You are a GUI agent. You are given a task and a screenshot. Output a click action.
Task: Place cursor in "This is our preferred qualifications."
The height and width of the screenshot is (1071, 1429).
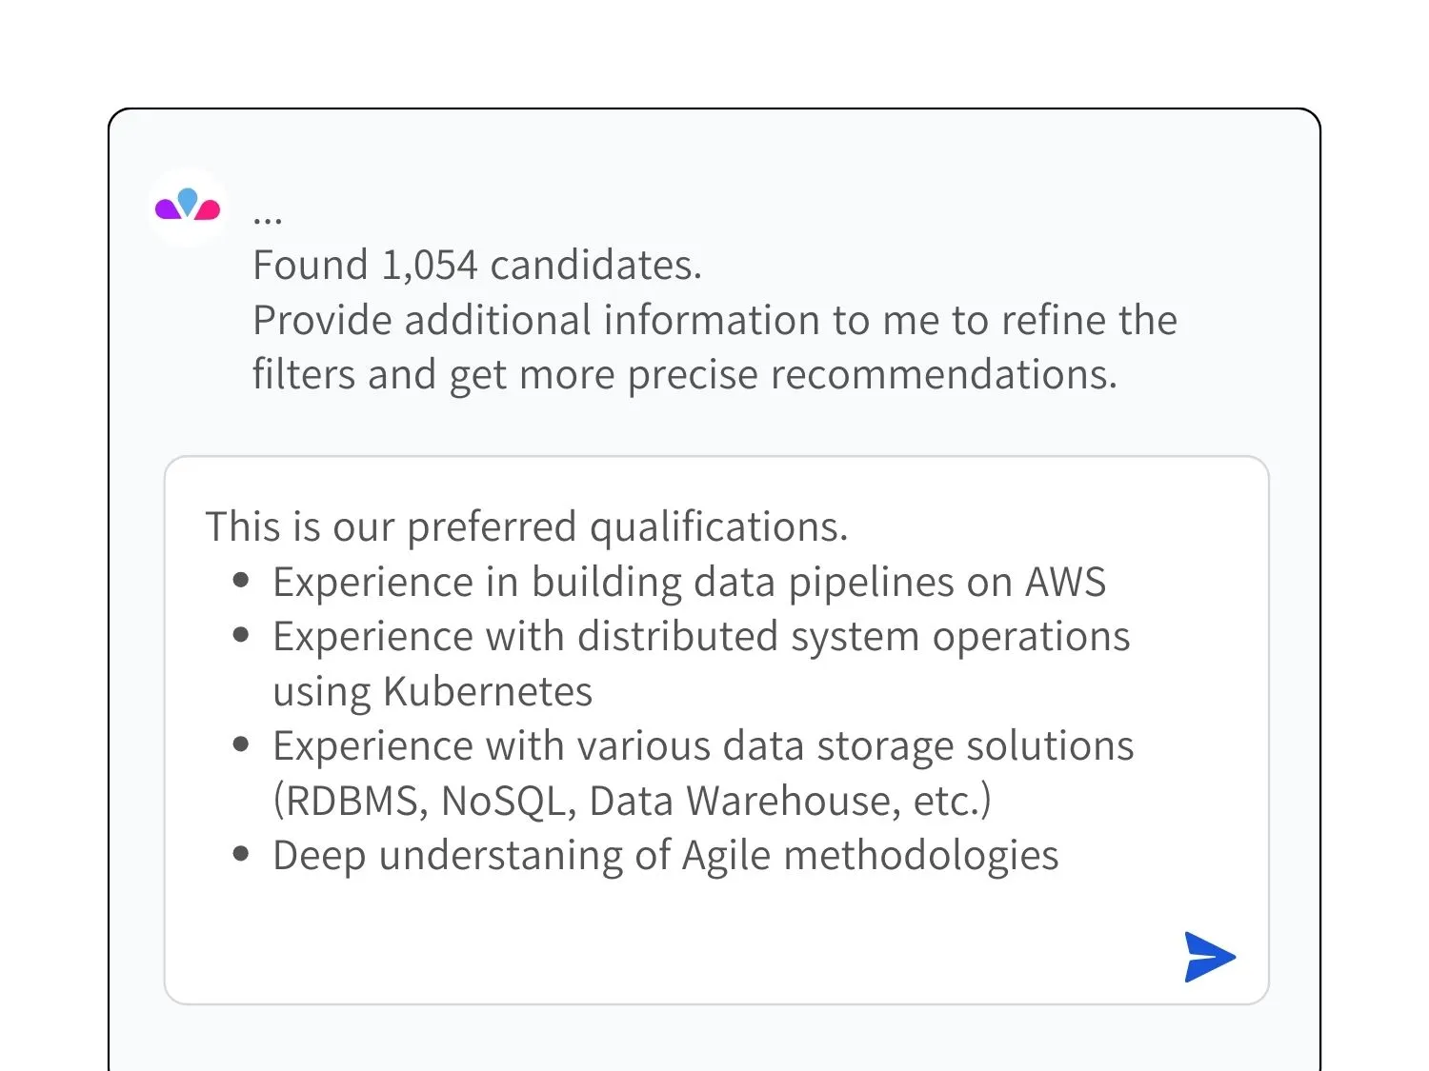tap(526, 526)
